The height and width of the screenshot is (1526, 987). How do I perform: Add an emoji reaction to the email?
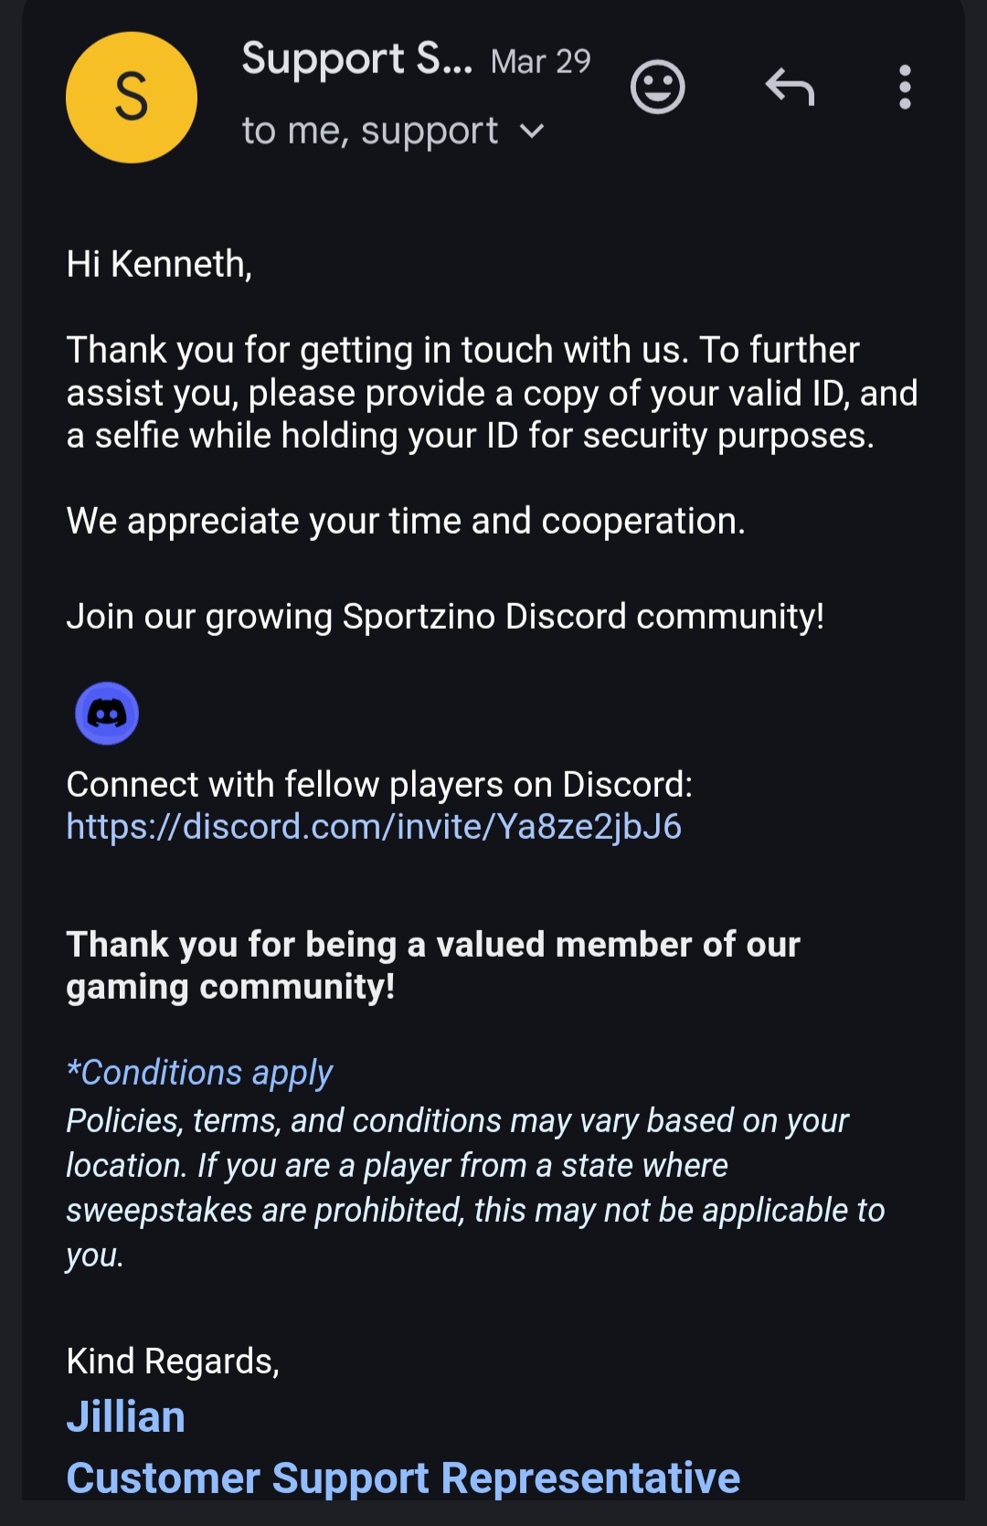click(x=657, y=88)
